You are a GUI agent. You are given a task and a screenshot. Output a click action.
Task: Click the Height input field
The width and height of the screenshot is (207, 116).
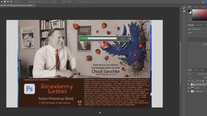pos(74,2)
